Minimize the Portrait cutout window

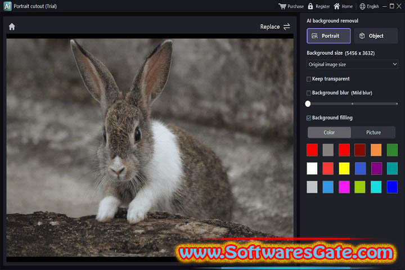(x=385, y=6)
